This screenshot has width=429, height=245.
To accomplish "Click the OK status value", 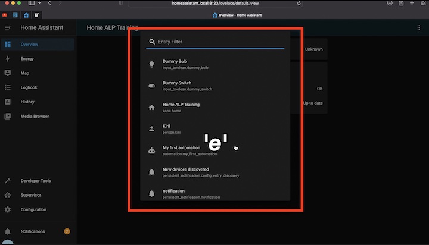I will pos(319,89).
